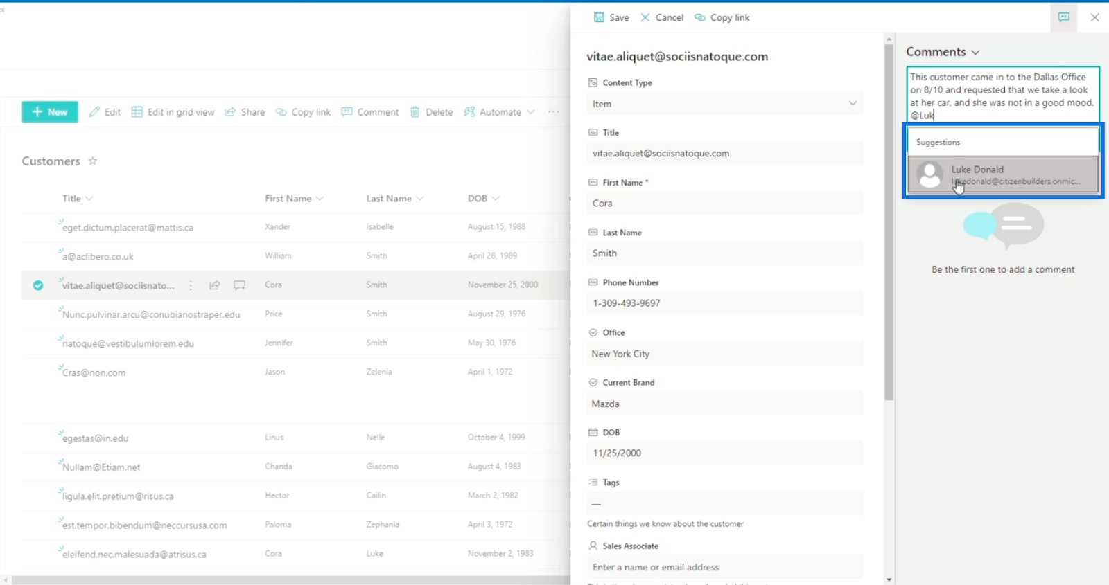This screenshot has width=1109, height=585.
Task: Click Comment in the command bar
Action: tap(370, 112)
